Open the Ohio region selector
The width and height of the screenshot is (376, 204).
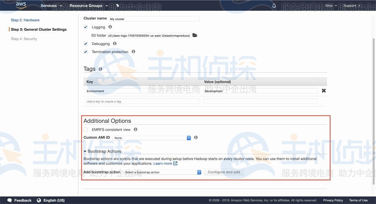click(331, 6)
